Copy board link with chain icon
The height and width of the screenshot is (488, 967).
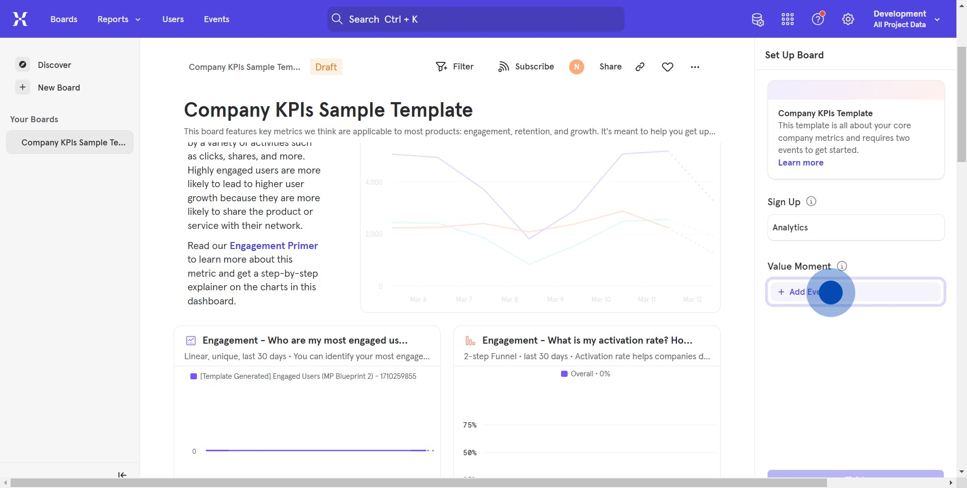click(640, 67)
